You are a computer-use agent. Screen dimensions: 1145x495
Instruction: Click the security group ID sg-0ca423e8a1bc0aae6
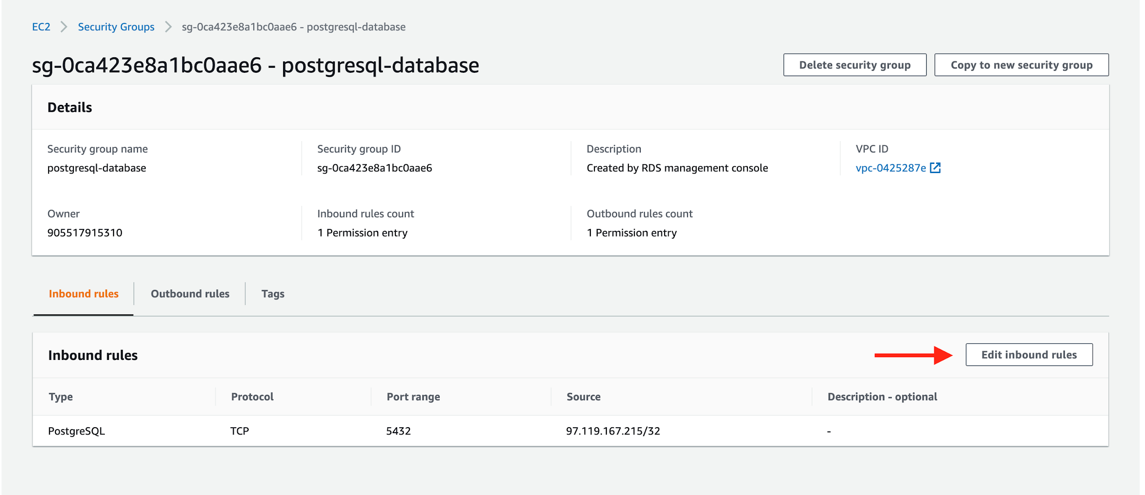click(x=375, y=168)
